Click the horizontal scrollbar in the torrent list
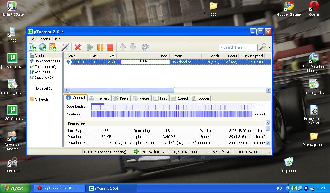The width and height of the screenshot is (330, 193). click(x=122, y=90)
